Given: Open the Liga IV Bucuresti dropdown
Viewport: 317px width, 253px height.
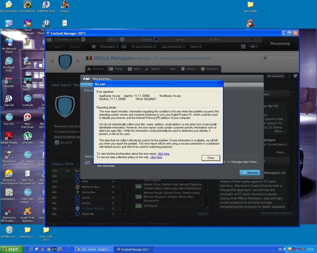Looking at the screenshot, I should pyautogui.click(x=173, y=47).
